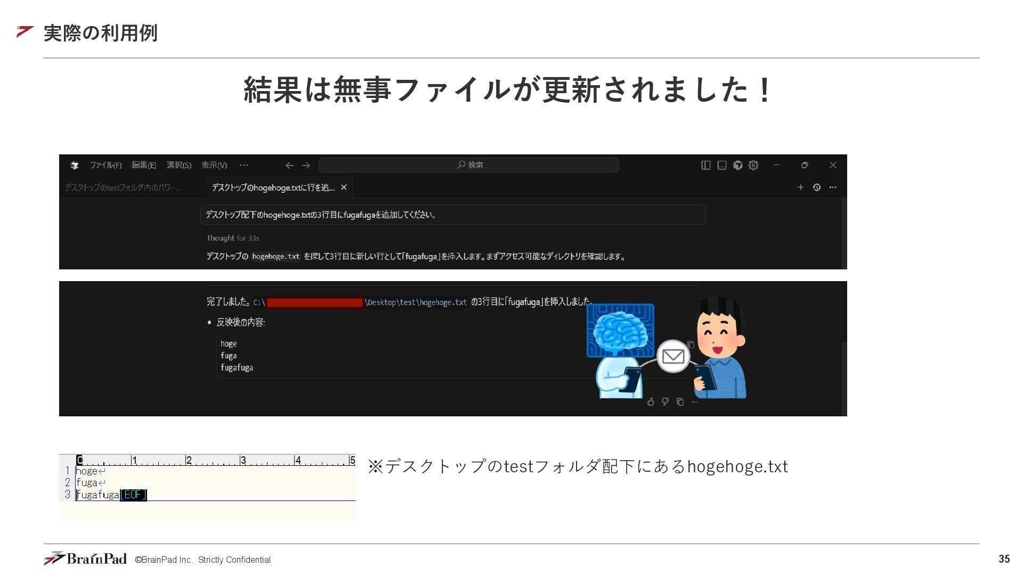The width and height of the screenshot is (1023, 575).
Task: Expand the hidden menu bar ellipsis
Action: click(x=243, y=165)
